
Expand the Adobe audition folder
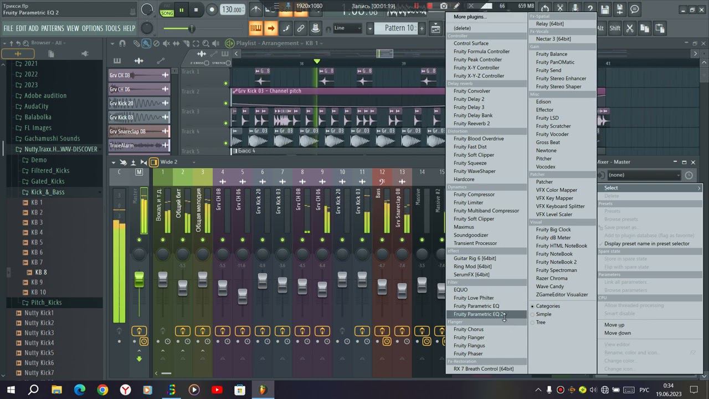click(45, 95)
